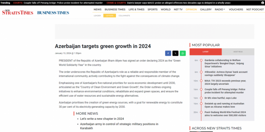Open Azerbaijan army Karabakh article
265x132 pixels.
click(x=119, y=126)
